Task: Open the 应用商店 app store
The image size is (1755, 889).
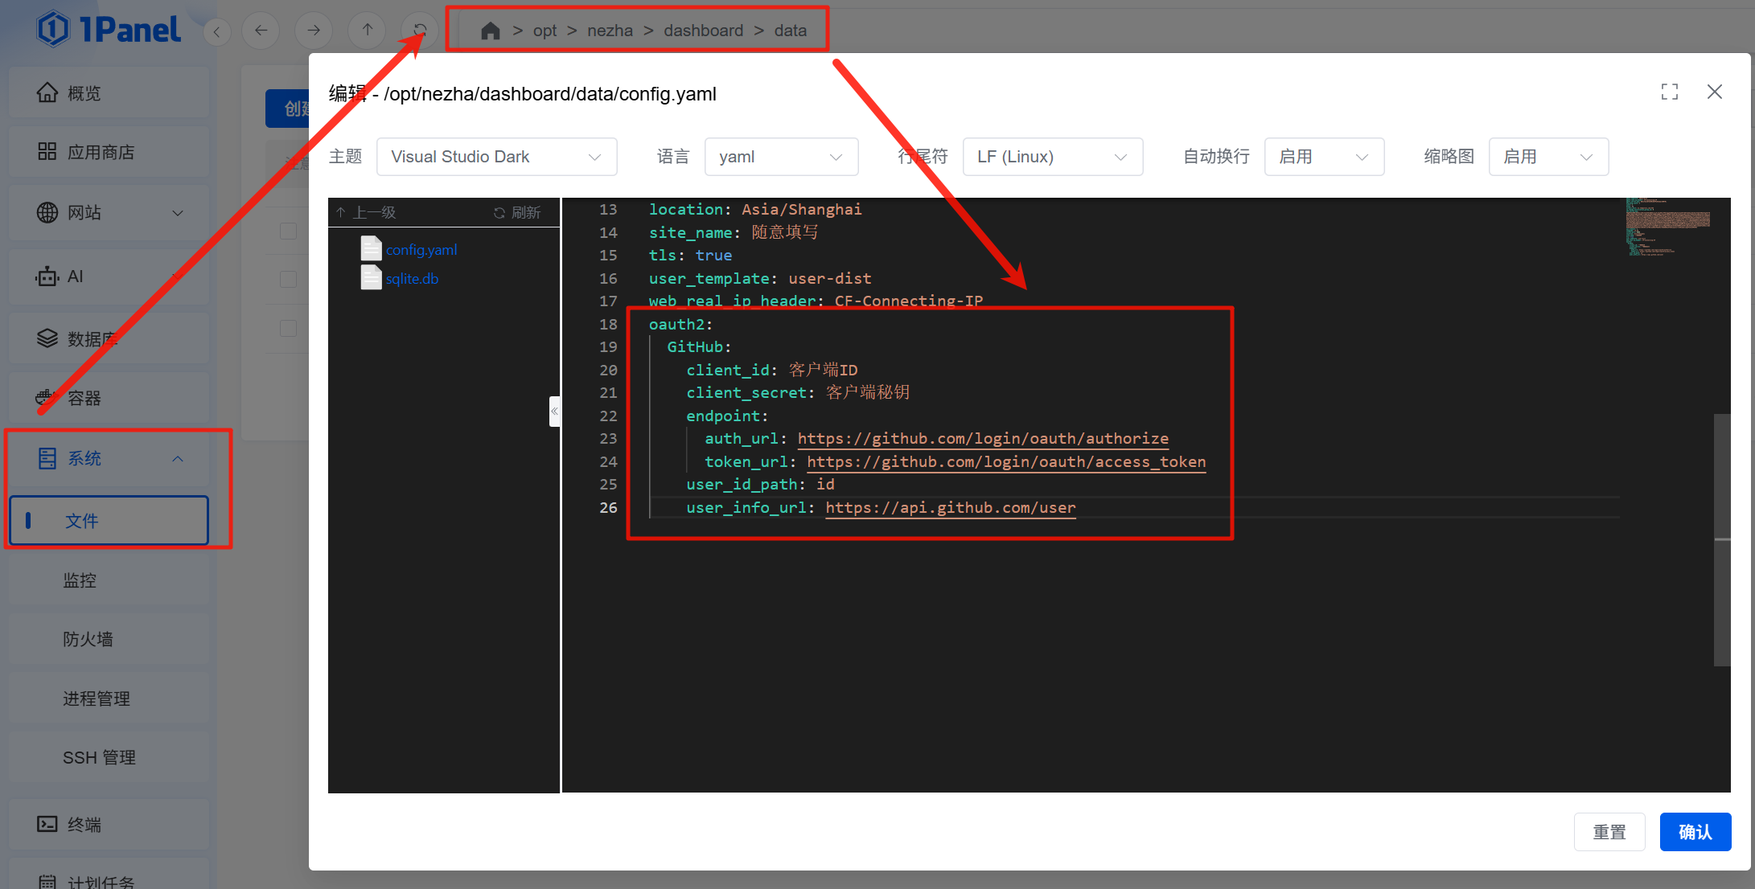Action: tap(109, 152)
